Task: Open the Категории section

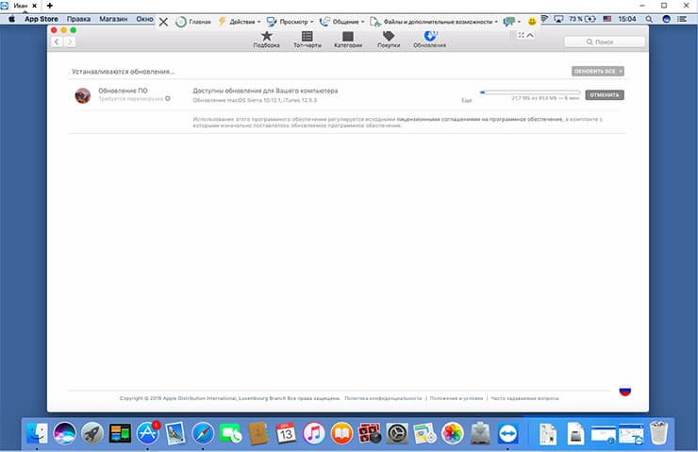Action: click(348, 40)
